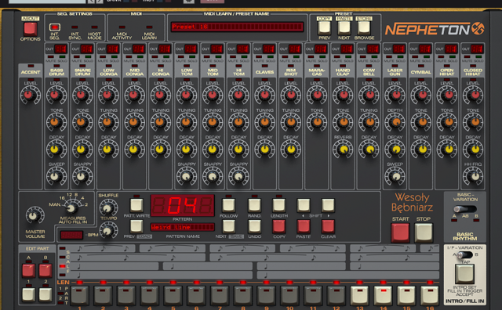Select the Maracas instrument label
The height and width of the screenshot is (310, 502).
(x=317, y=72)
